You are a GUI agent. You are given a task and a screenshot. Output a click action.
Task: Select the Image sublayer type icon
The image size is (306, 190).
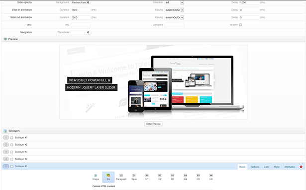click(x=96, y=177)
